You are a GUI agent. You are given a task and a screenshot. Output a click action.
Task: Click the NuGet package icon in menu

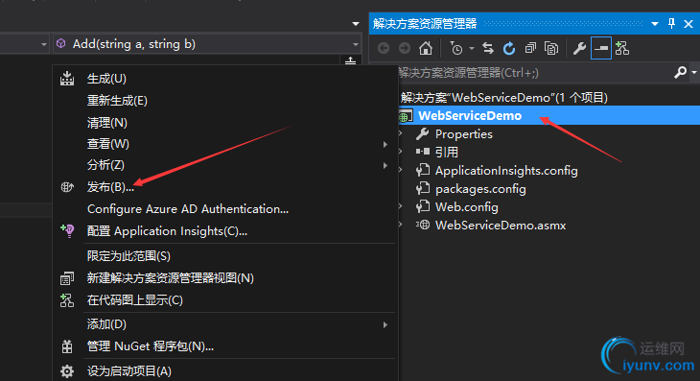[x=67, y=346]
